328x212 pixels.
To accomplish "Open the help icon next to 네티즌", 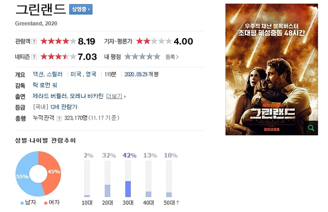I will coord(34,57).
